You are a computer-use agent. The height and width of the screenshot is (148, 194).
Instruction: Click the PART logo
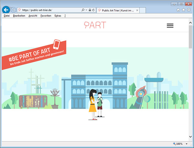[x=95, y=25]
